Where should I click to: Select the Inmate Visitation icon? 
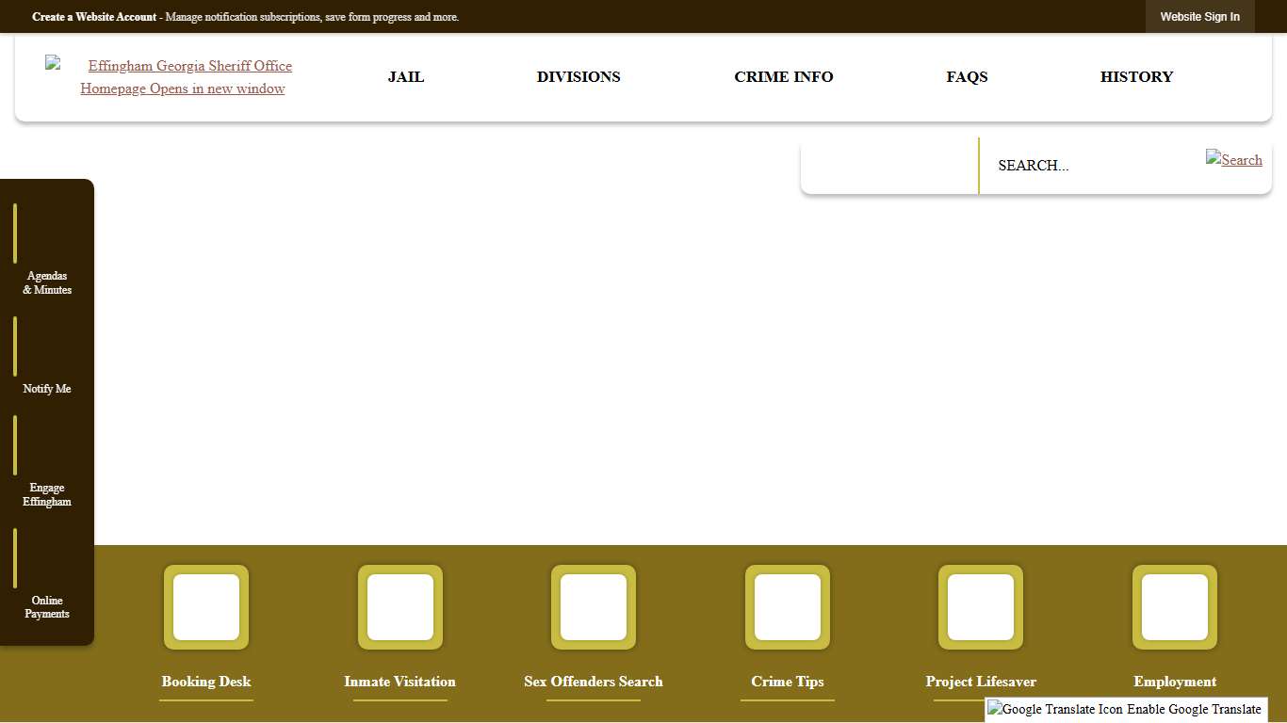(x=399, y=607)
